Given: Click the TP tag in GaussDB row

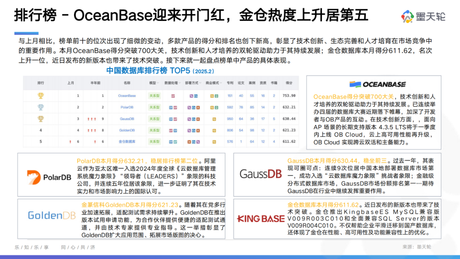Looking at the screenshot, I should click(171, 119).
